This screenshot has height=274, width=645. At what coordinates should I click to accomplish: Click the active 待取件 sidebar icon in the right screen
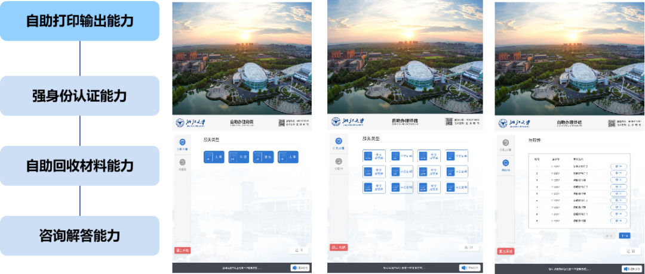(x=506, y=163)
